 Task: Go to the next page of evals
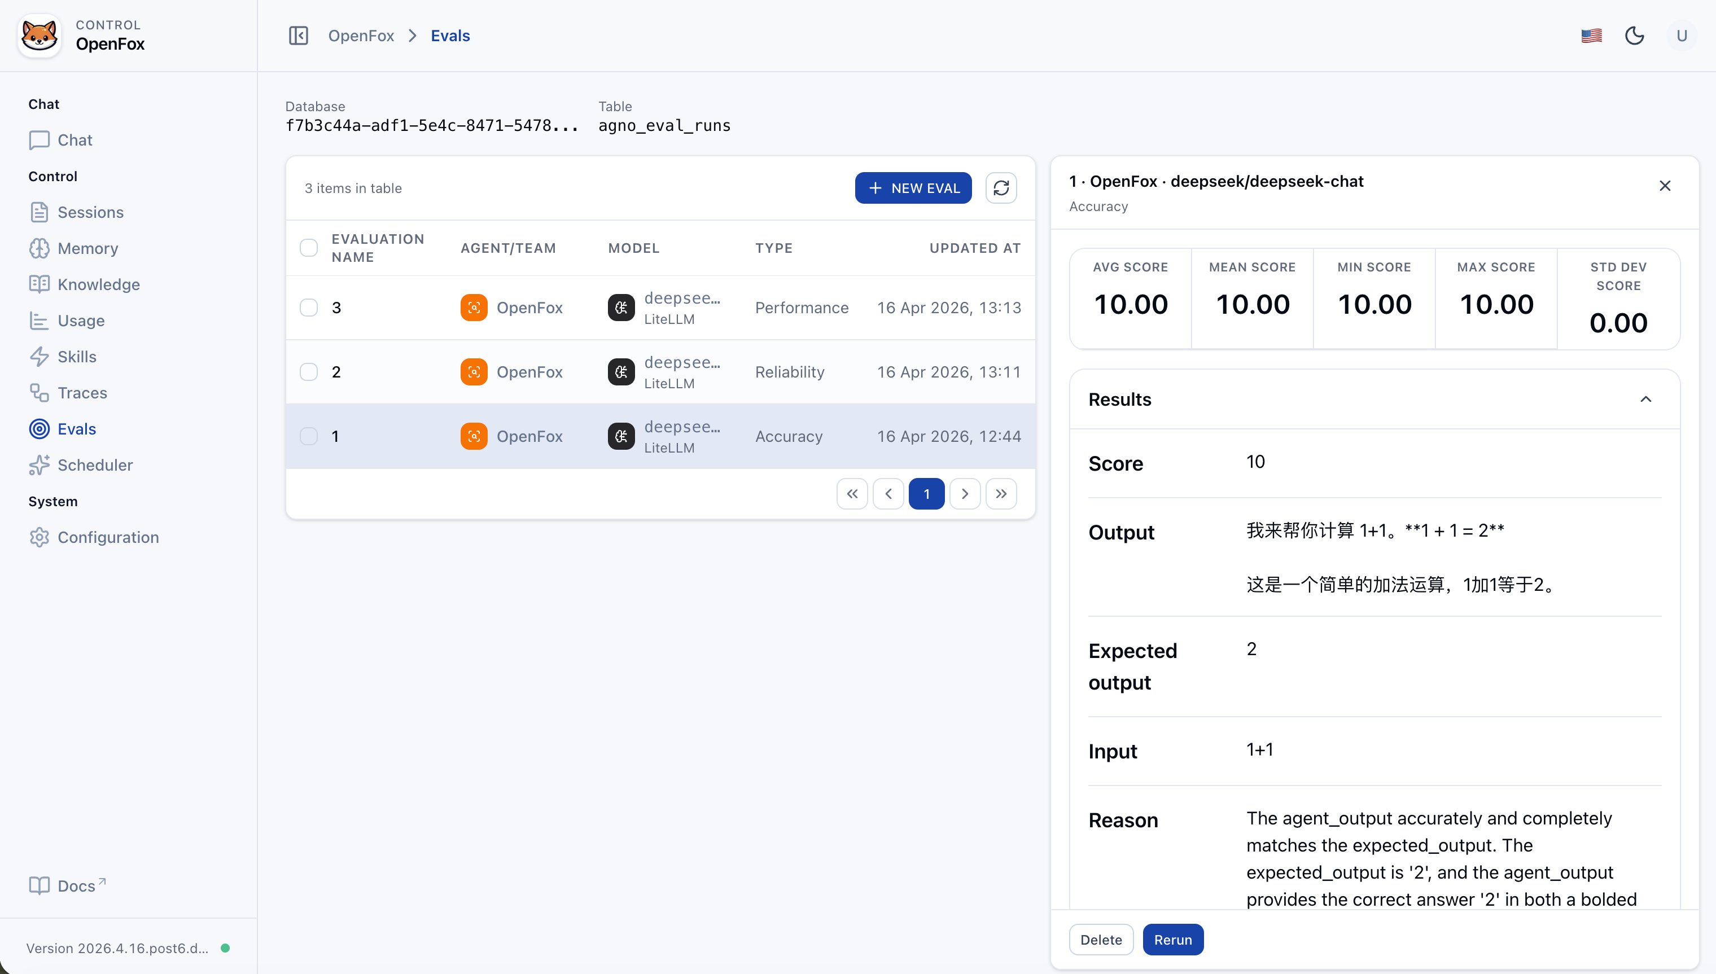(964, 494)
